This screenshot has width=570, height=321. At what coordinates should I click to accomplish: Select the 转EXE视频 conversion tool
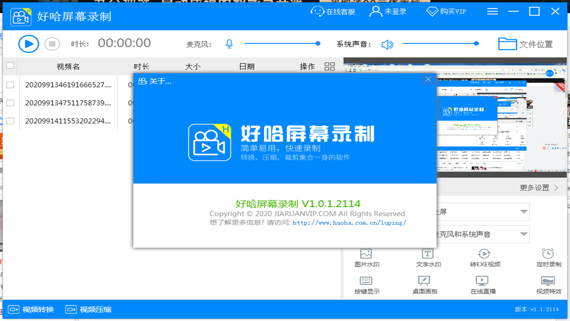[485, 258]
